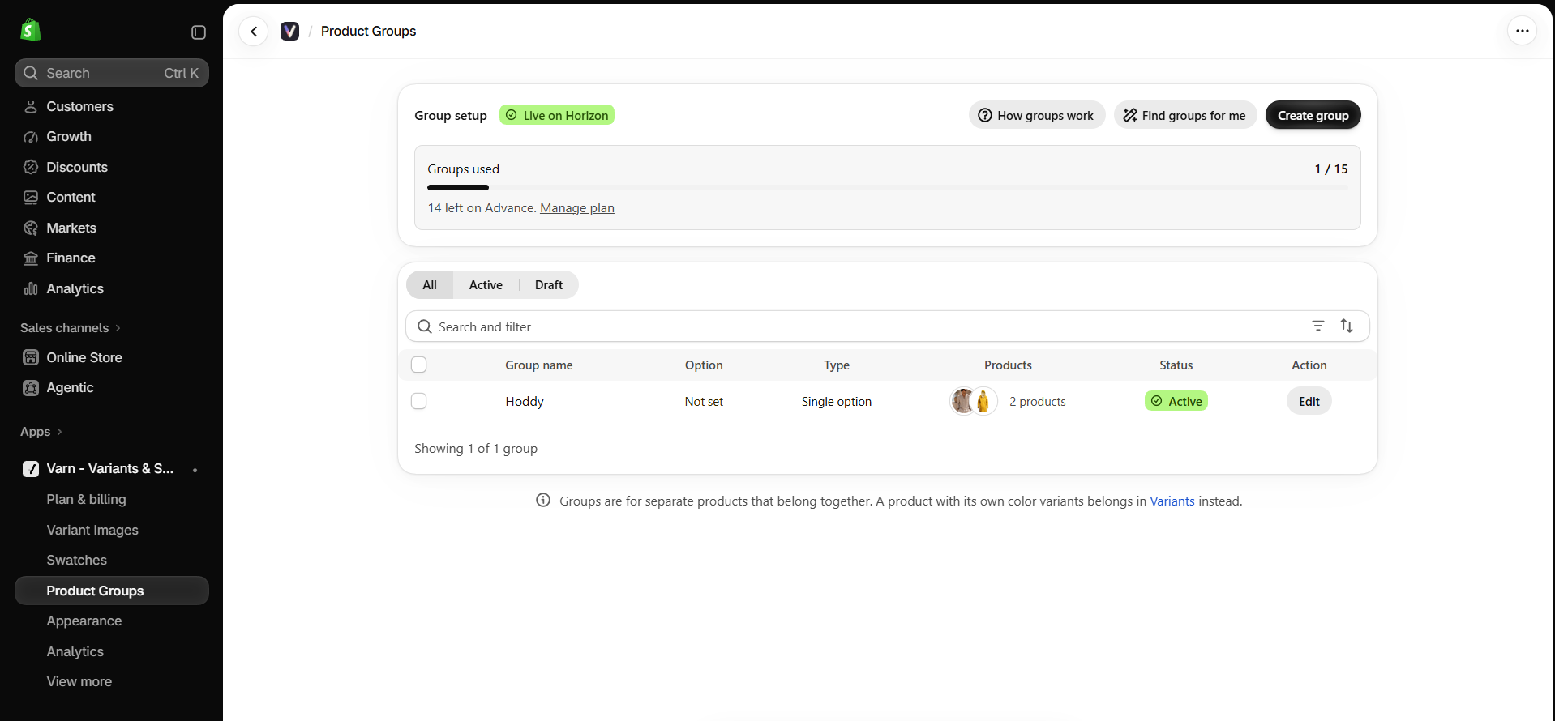Click the Customers sidebar icon

coord(31,106)
